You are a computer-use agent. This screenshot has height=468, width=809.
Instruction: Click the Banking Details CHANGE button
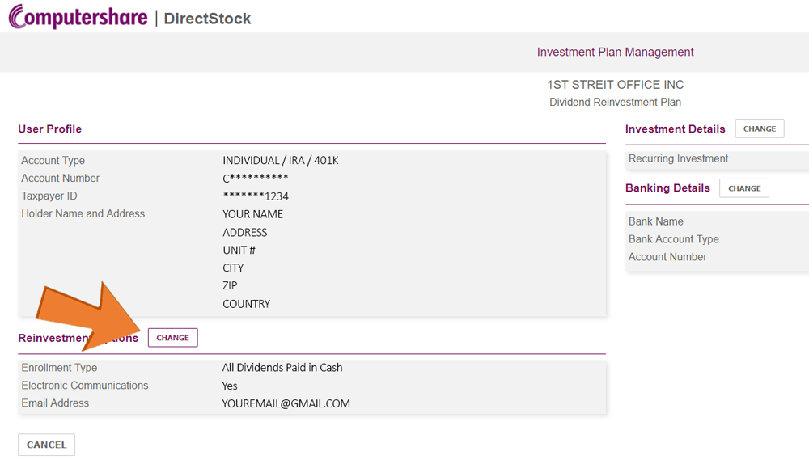coord(744,188)
